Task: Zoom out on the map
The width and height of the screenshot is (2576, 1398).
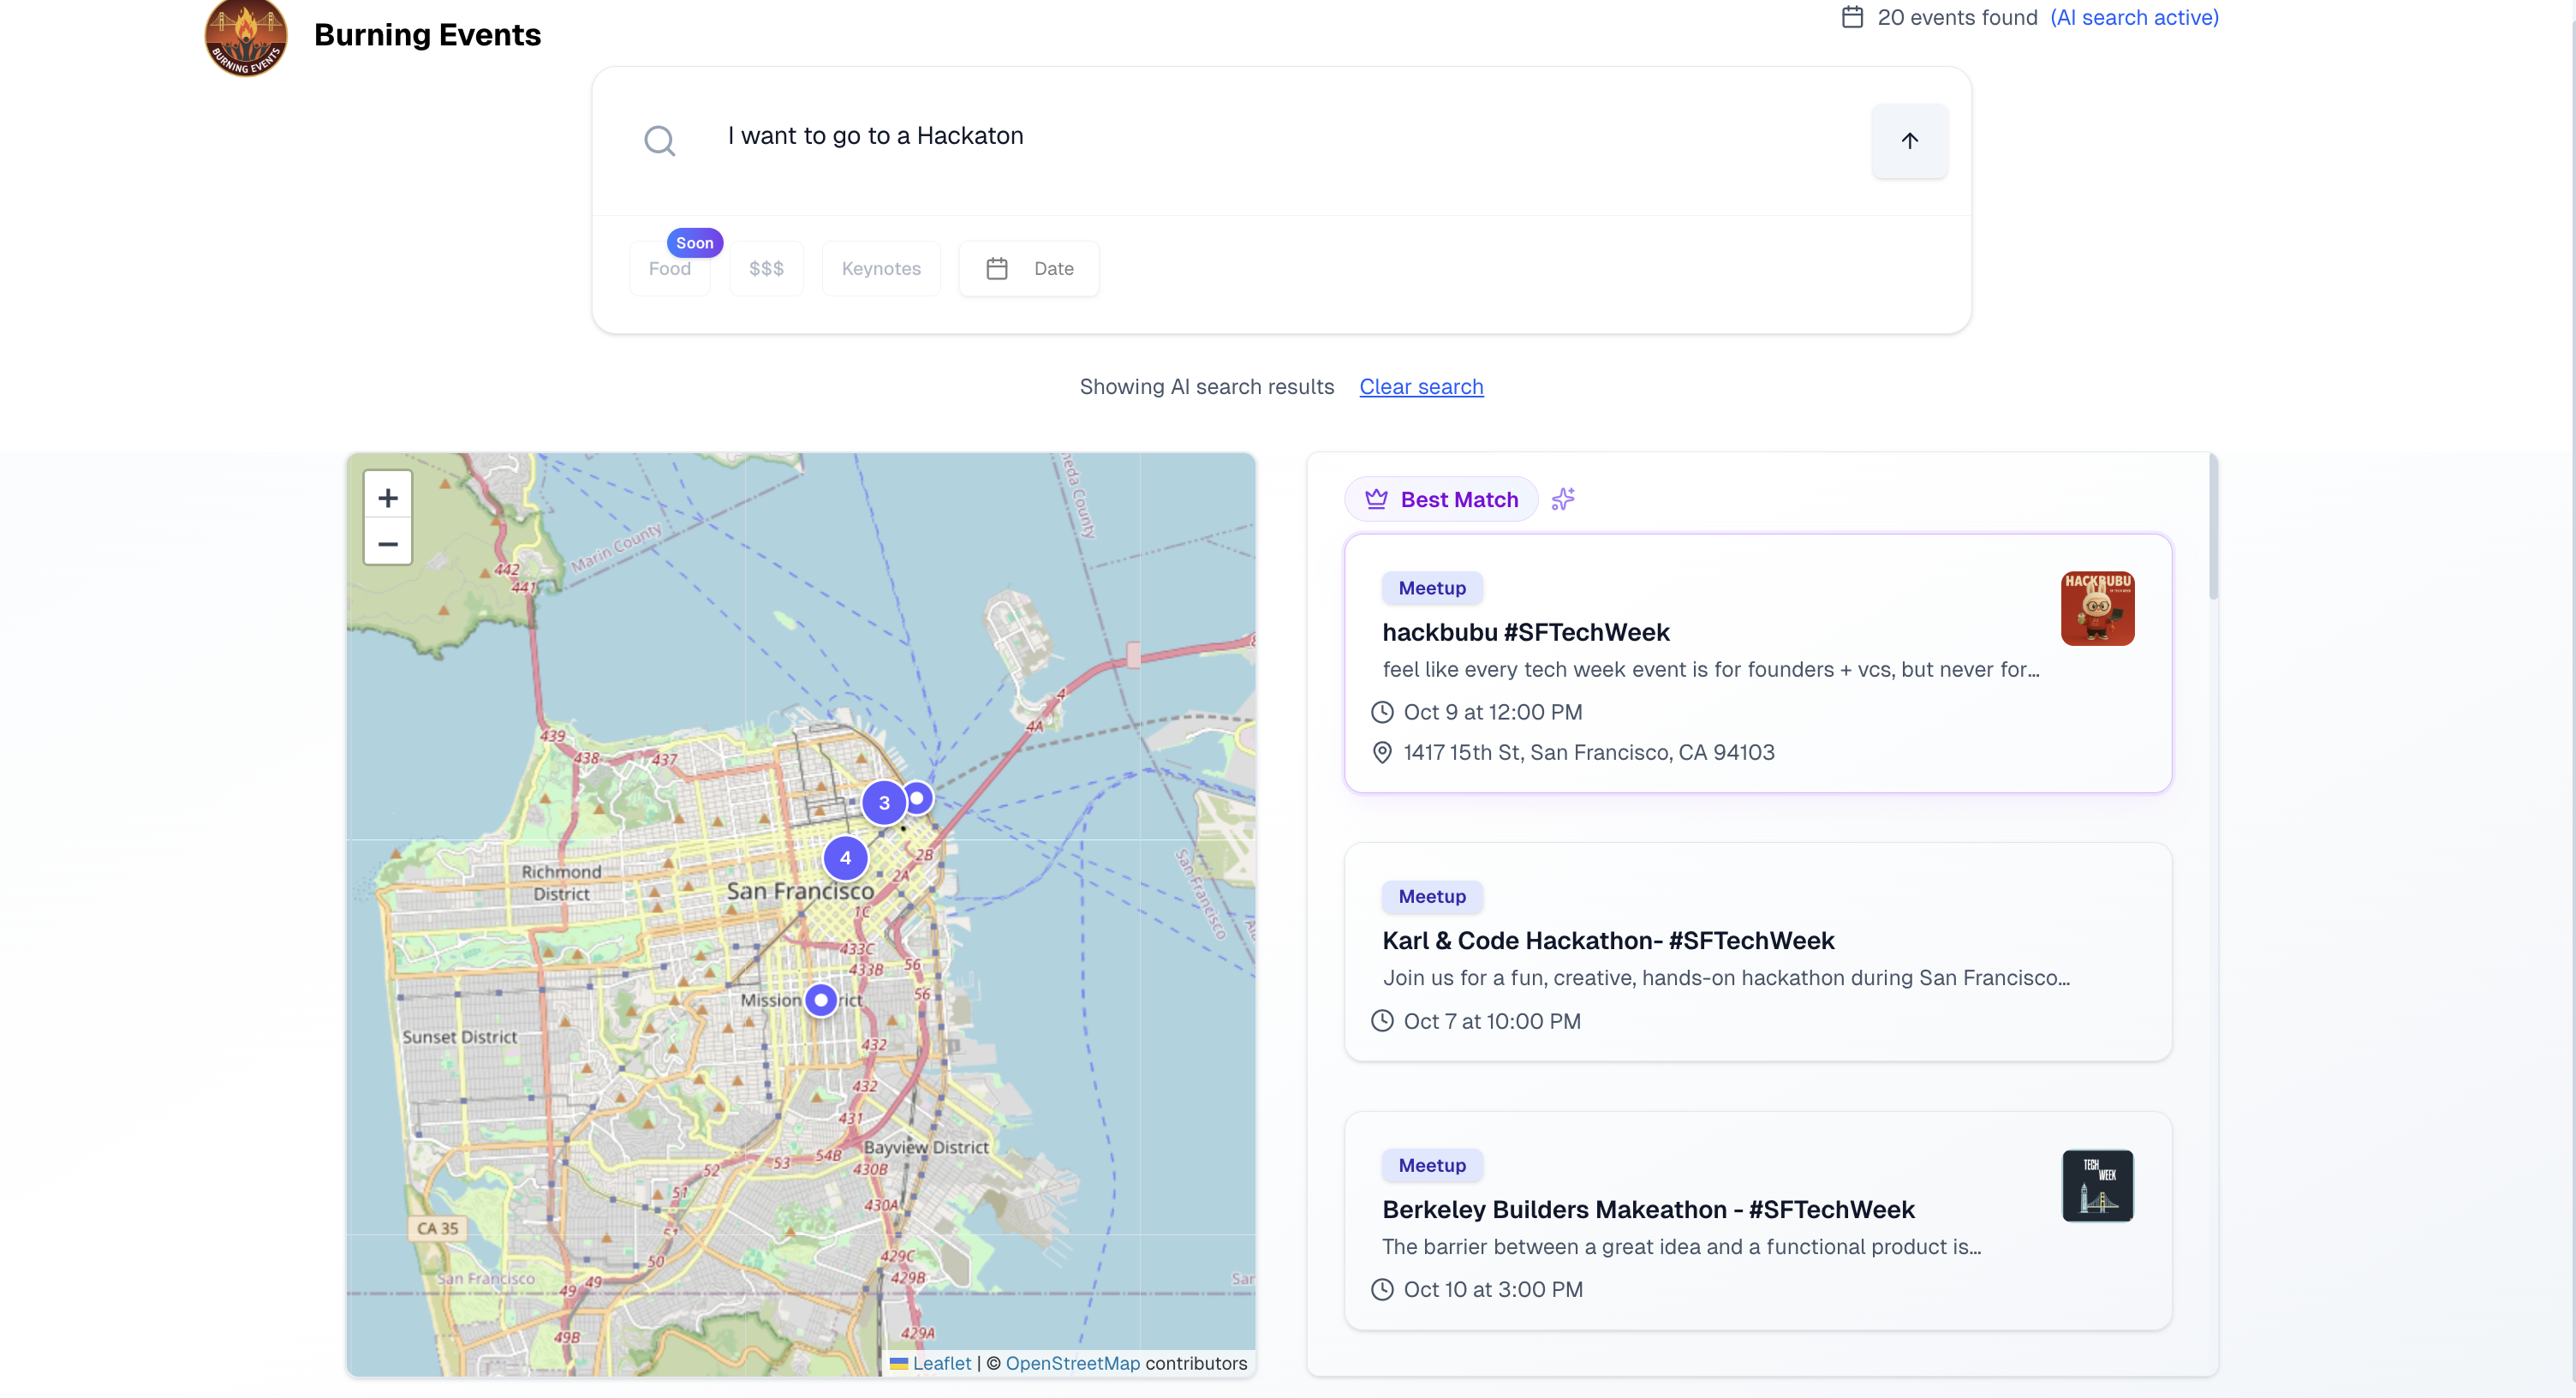Action: 388,543
